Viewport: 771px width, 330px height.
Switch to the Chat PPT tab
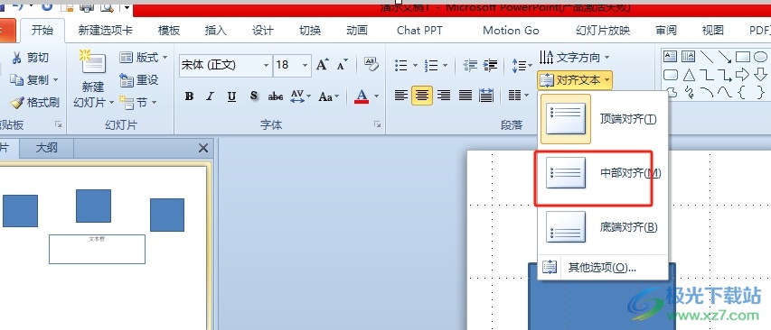[x=419, y=31]
